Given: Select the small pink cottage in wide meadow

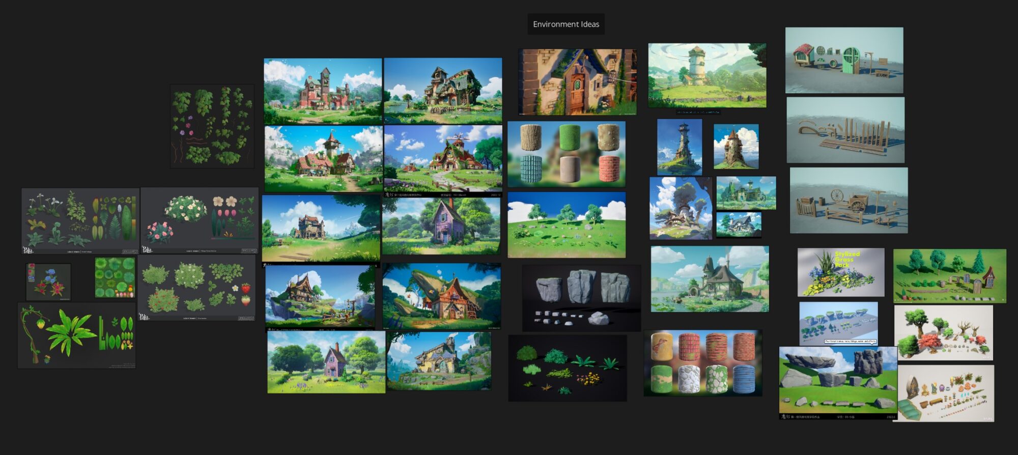Looking at the screenshot, I should pyautogui.click(x=326, y=362).
